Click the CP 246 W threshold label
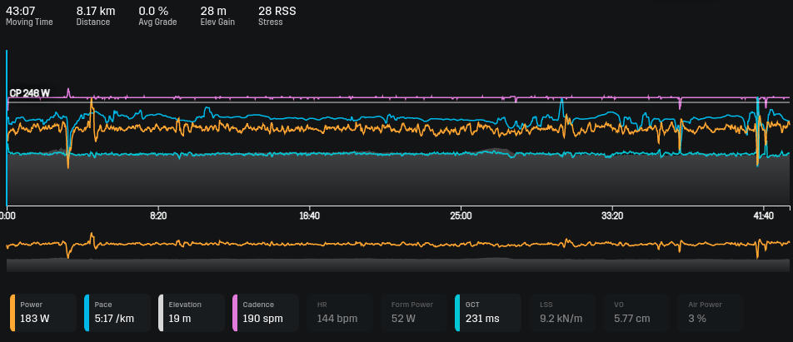 (30, 94)
